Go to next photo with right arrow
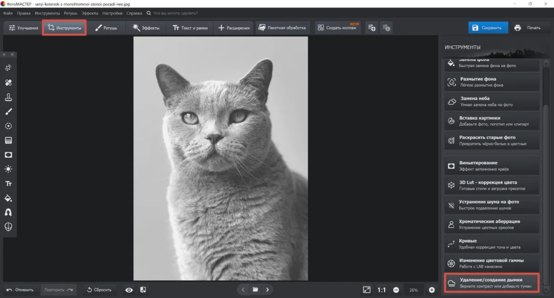This screenshot has height=298, width=554. 267,290
